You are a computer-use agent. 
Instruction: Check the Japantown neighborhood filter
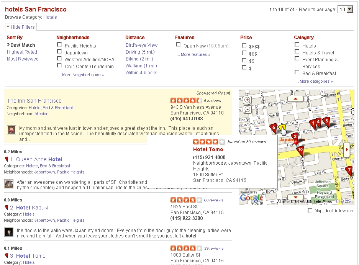click(59, 52)
